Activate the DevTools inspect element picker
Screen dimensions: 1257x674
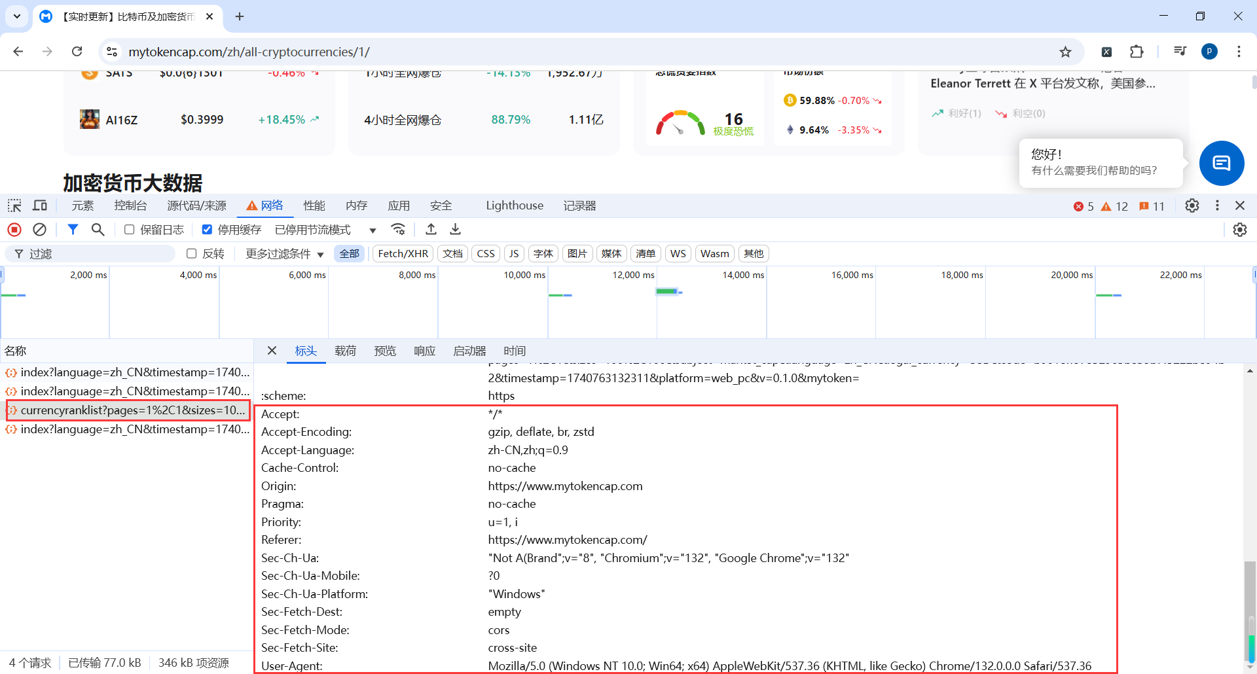(x=14, y=206)
